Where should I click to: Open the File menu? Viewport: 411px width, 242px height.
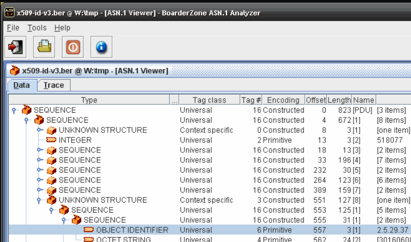pyautogui.click(x=13, y=28)
